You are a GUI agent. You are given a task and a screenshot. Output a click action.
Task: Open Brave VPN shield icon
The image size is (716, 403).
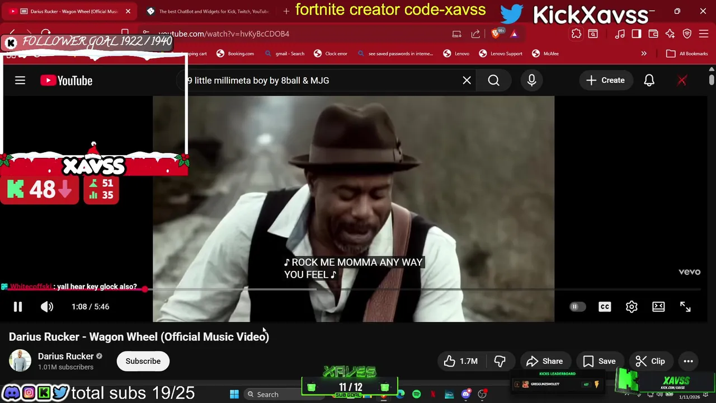[x=687, y=34]
